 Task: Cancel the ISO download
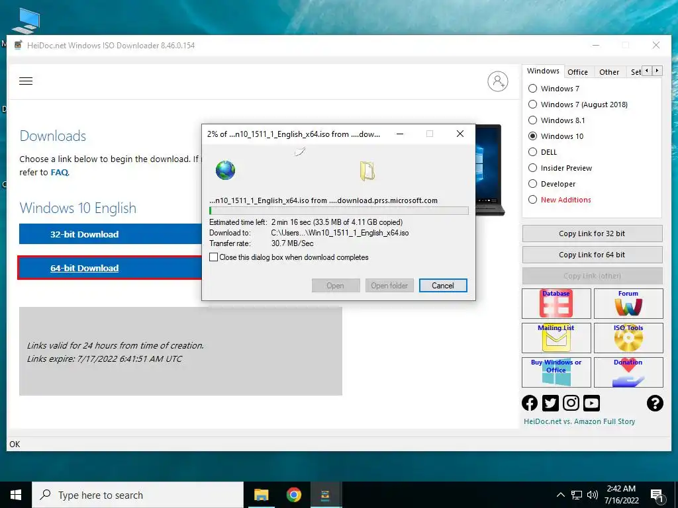pyautogui.click(x=443, y=286)
